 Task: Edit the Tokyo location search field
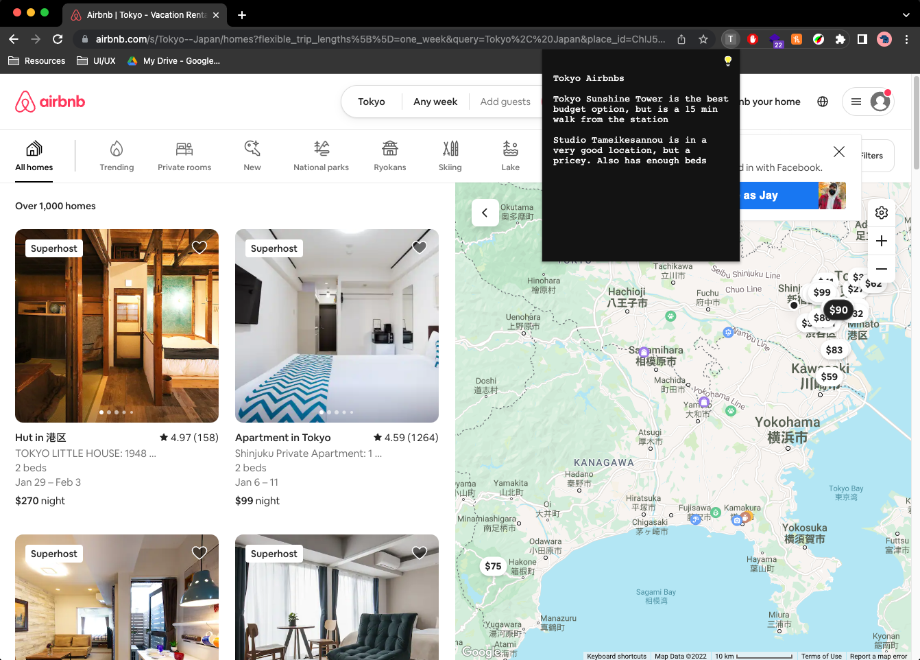click(372, 102)
